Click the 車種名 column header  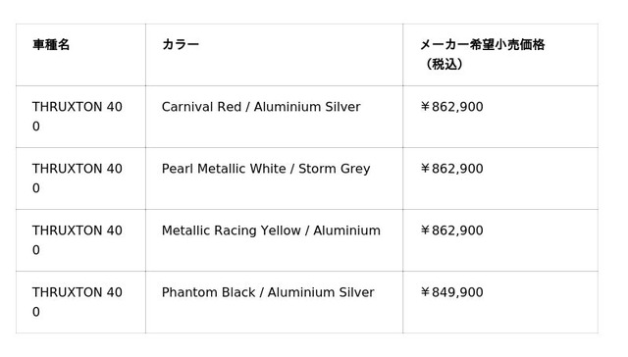coord(80,55)
